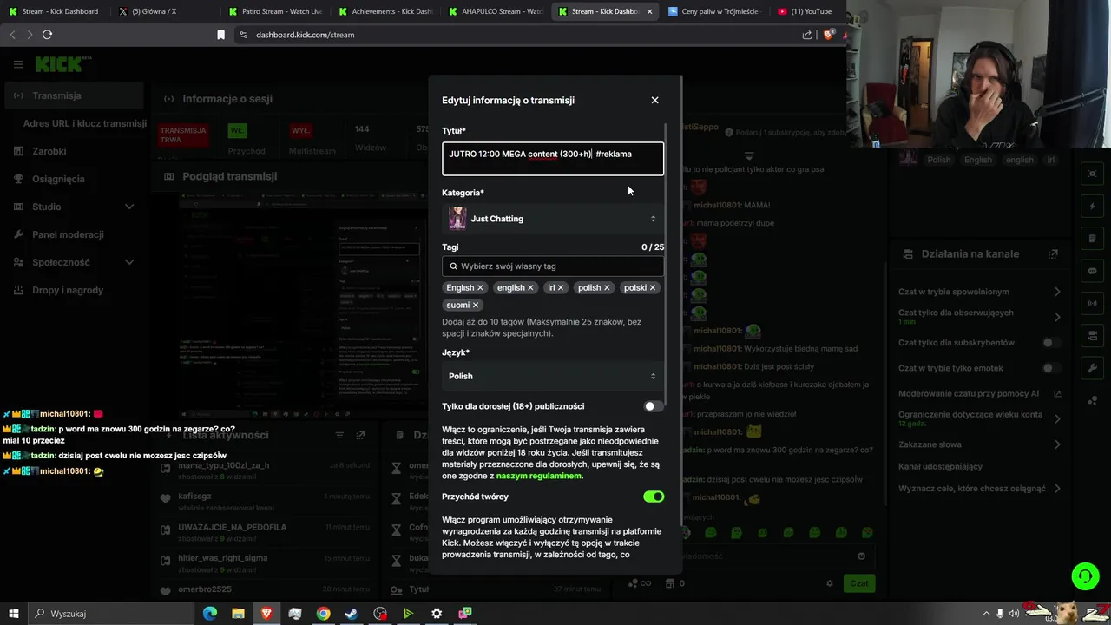1111x625 pixels.
Task: Toggle Czat tylko dla subskrybentów switch
Action: [x=1051, y=343]
